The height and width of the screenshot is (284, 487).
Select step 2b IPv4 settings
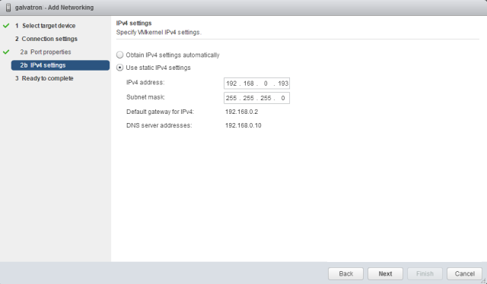tap(60, 65)
